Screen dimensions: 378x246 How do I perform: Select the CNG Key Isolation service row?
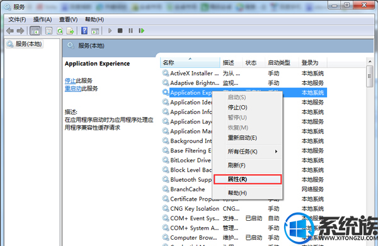pyautogui.click(x=243, y=208)
